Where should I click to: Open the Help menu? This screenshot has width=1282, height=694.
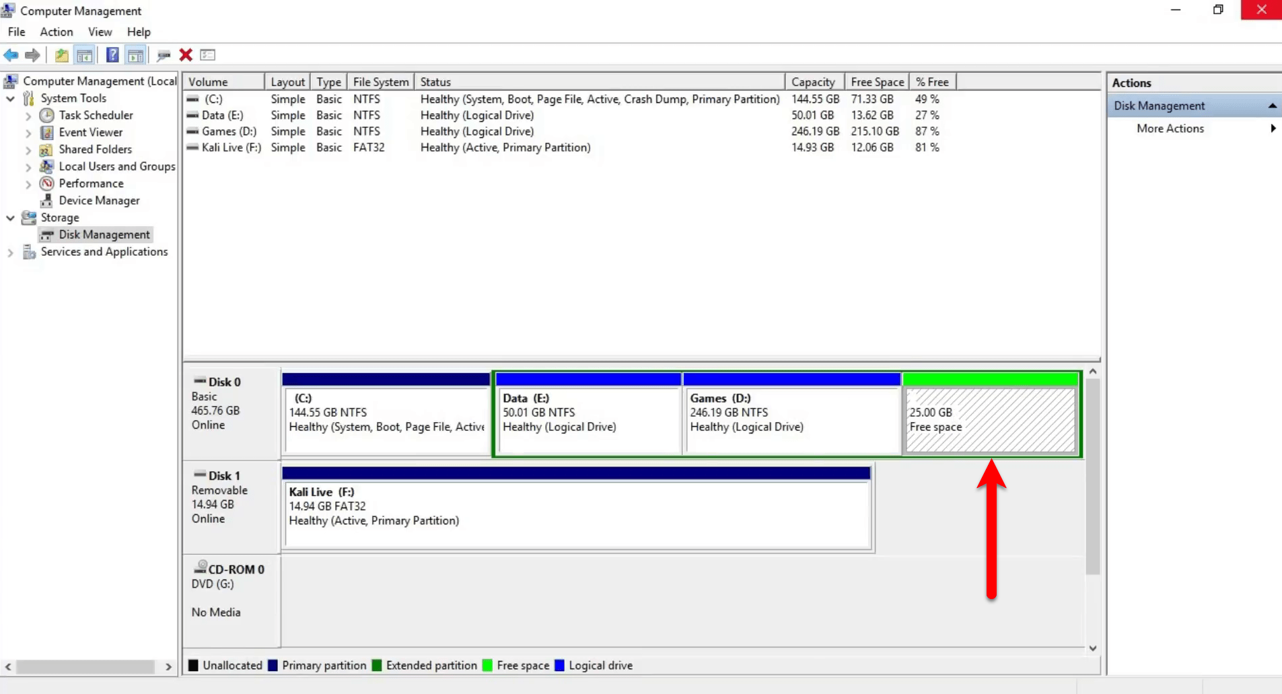139,32
